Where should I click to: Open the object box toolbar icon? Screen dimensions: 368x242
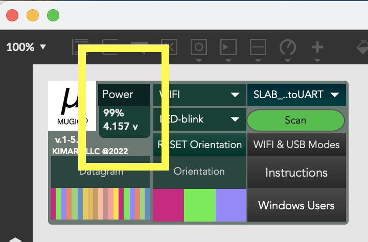(x=110, y=47)
